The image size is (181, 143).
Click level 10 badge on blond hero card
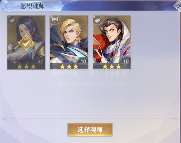pyautogui.click(x=83, y=61)
